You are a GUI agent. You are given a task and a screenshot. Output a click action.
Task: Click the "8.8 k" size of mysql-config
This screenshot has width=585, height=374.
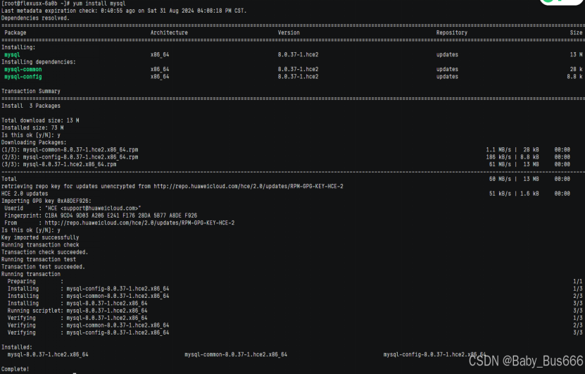(574, 77)
